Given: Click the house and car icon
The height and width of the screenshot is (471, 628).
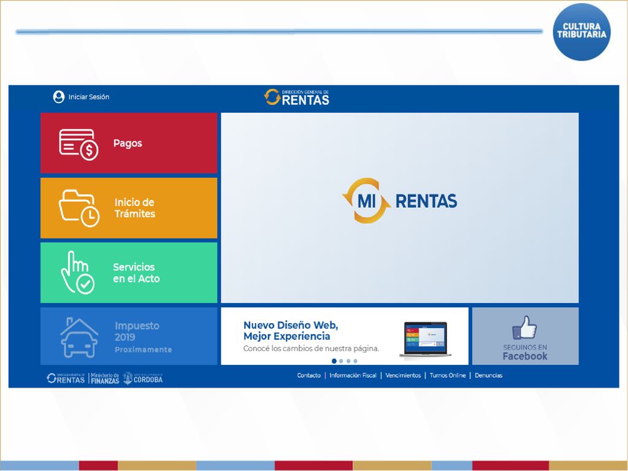Looking at the screenshot, I should (x=79, y=338).
